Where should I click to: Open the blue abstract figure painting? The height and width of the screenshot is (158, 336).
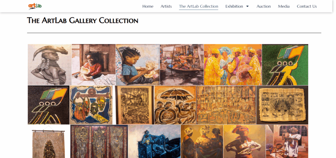tap(154, 142)
